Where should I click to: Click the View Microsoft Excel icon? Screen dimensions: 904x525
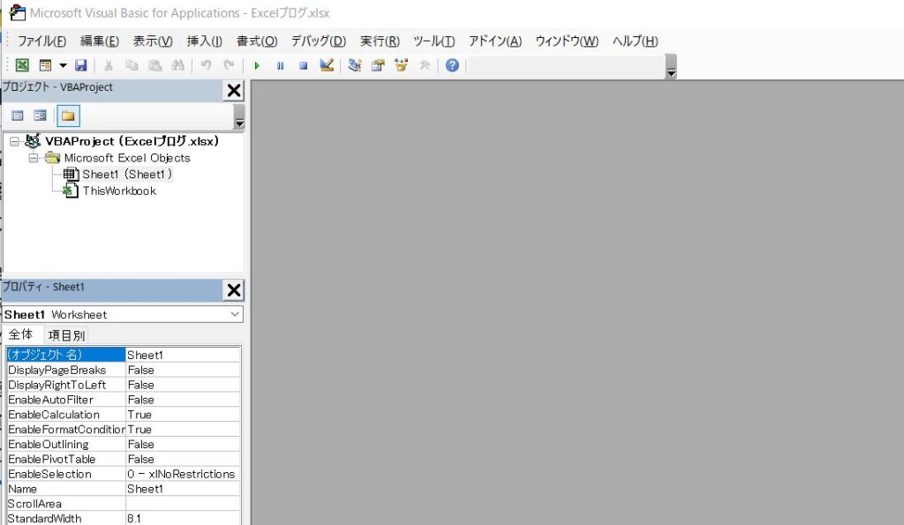click(22, 65)
